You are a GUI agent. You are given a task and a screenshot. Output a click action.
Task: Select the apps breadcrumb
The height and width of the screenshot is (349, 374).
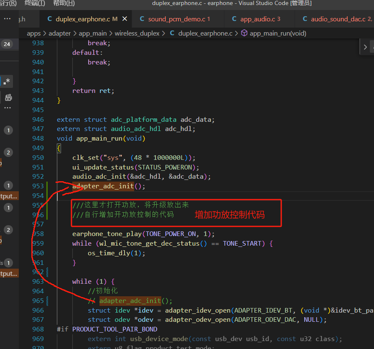pos(33,33)
